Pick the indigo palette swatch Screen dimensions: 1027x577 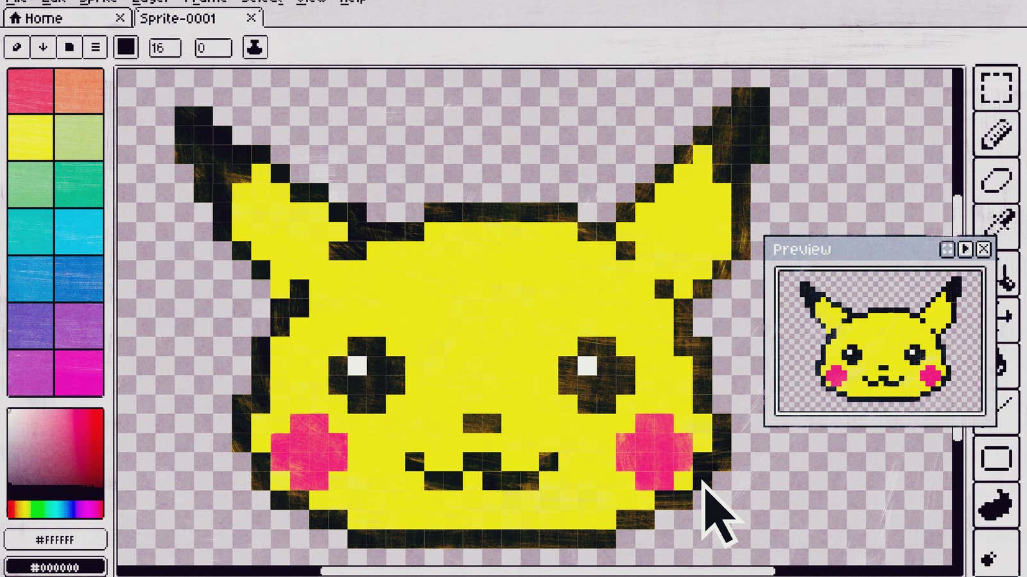click(x=30, y=326)
